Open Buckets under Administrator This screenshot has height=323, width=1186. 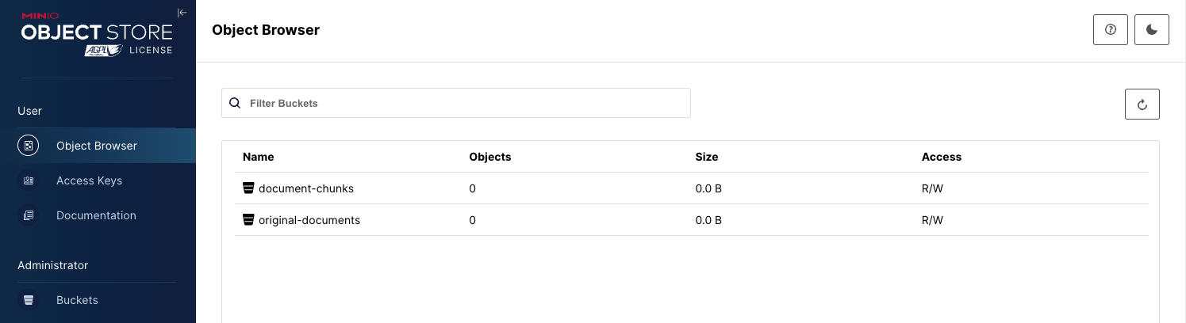77,300
